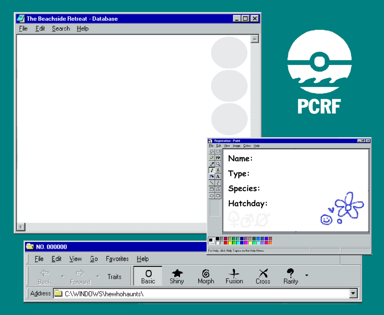This screenshot has height=315, width=384.
Task: Click the NO. 000000 window folder icon
Action: point(30,246)
